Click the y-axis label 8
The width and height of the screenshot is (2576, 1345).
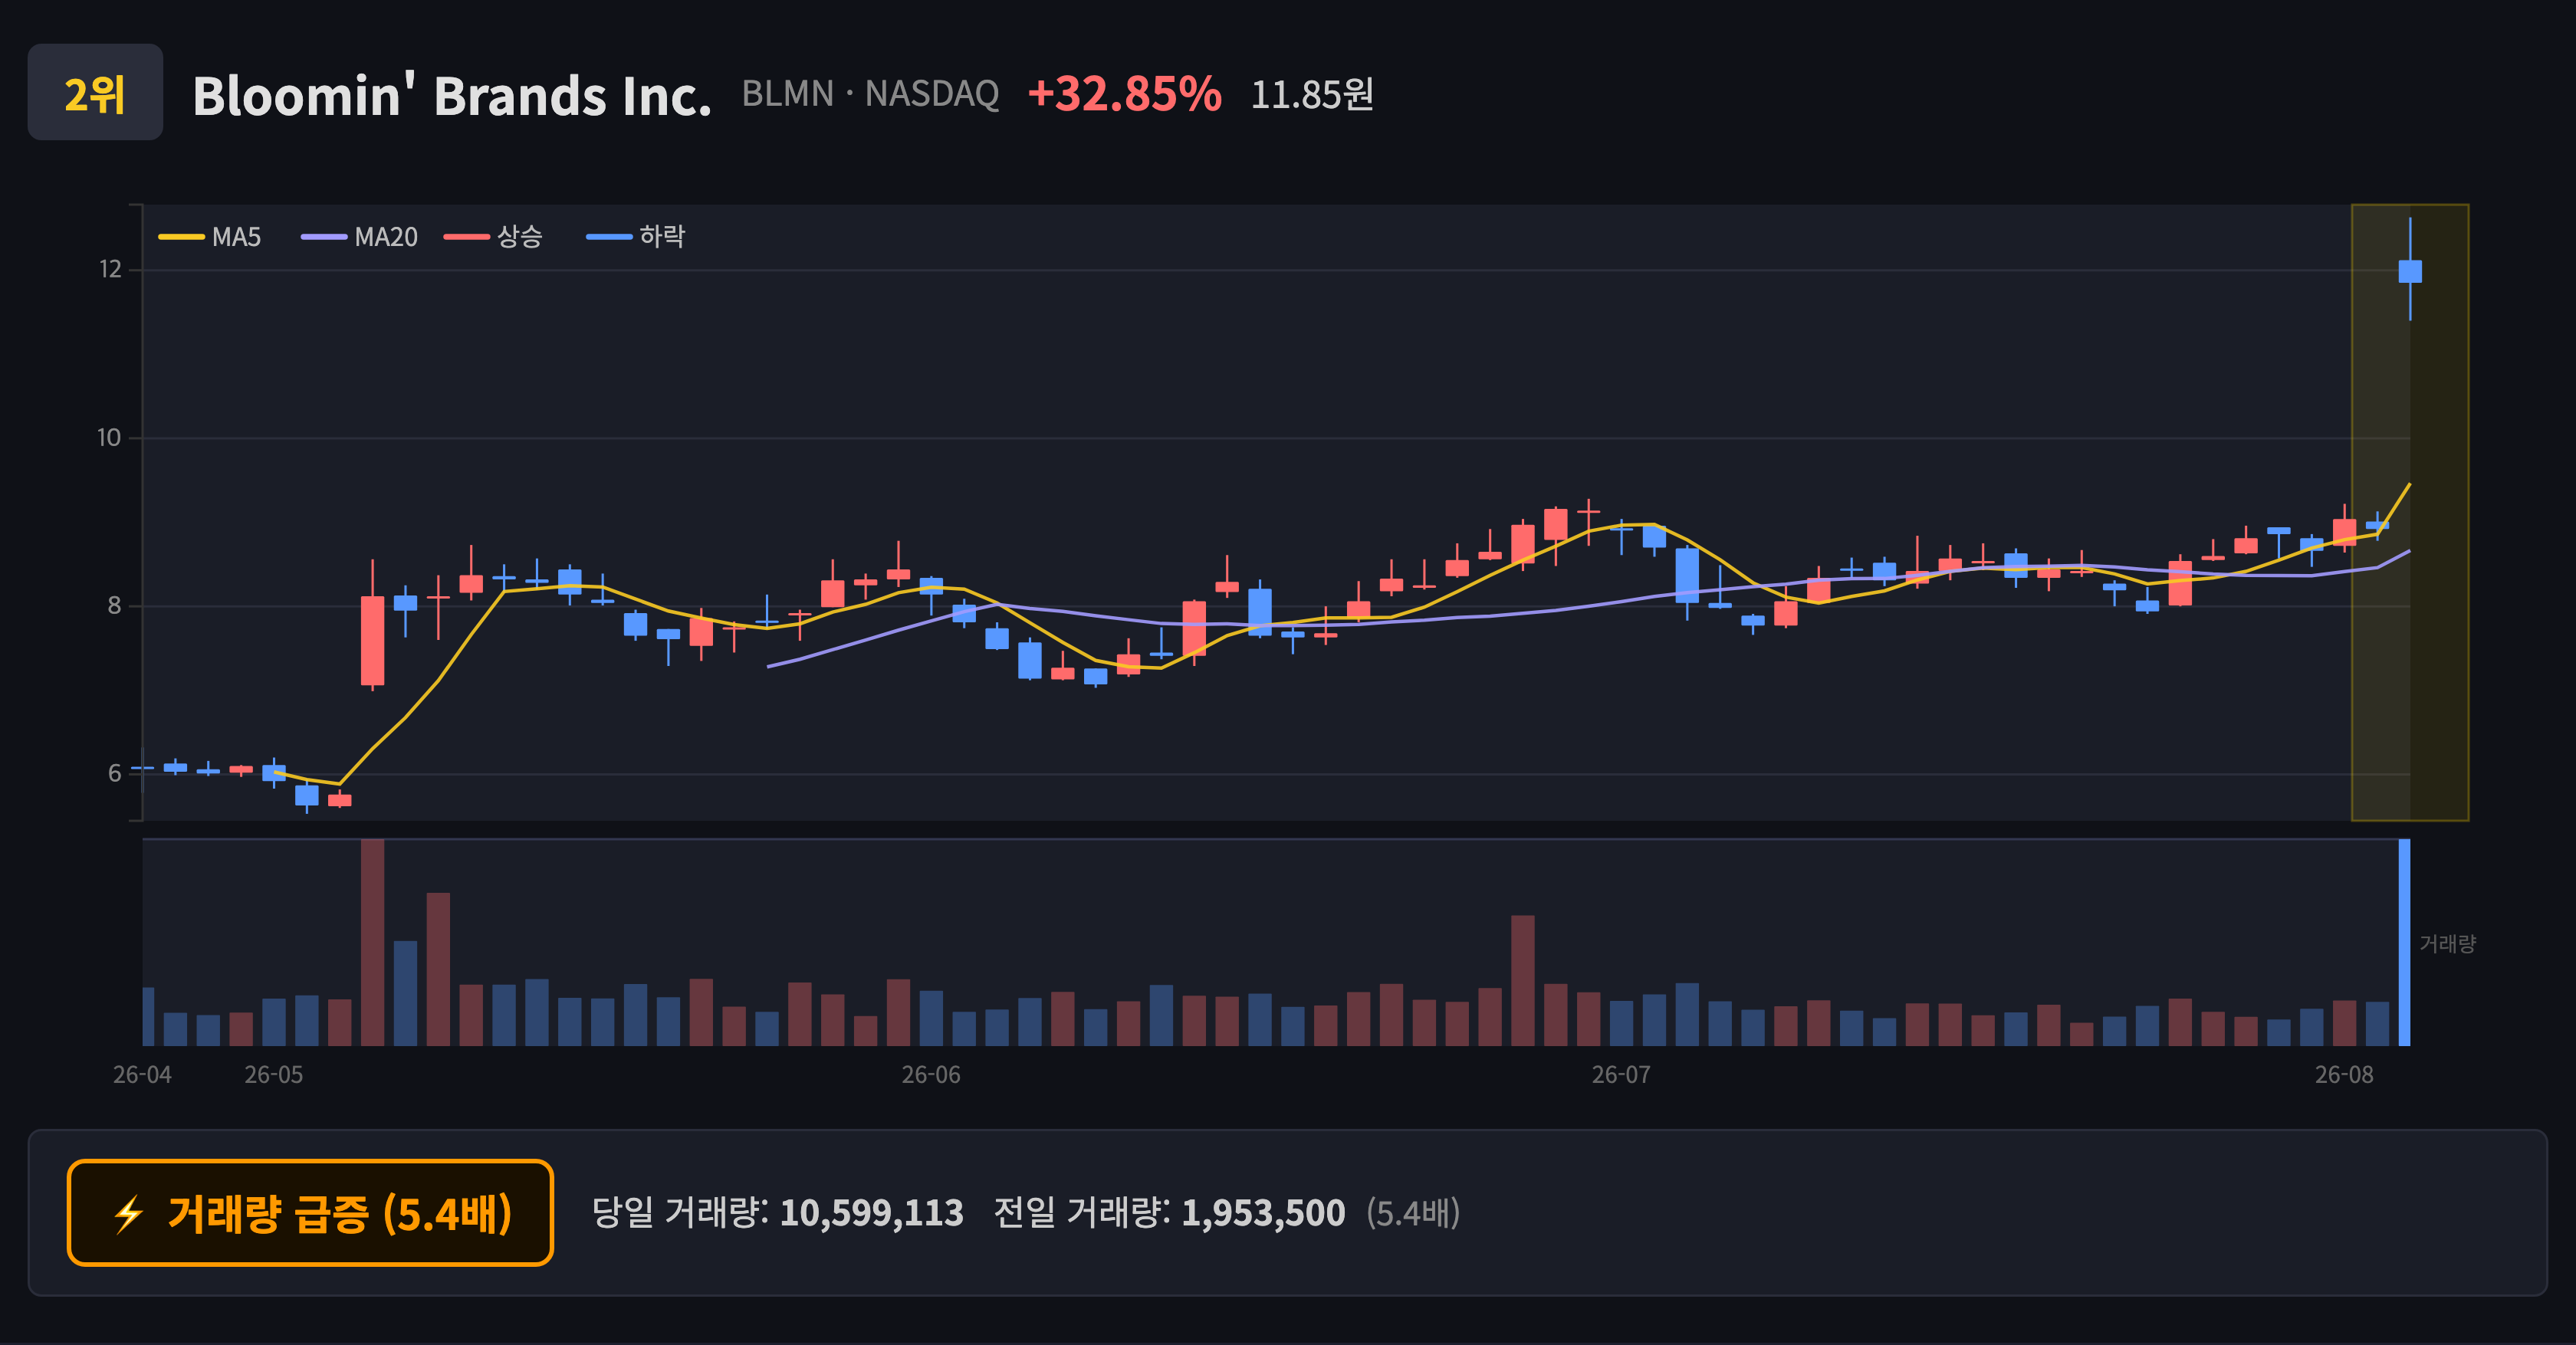click(115, 605)
